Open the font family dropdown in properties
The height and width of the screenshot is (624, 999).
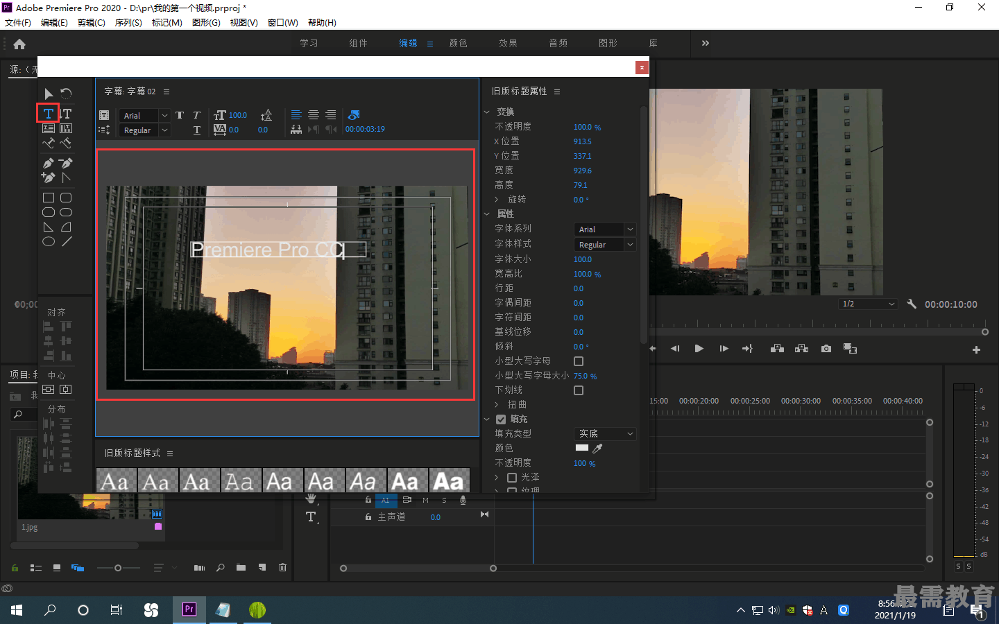click(x=605, y=229)
